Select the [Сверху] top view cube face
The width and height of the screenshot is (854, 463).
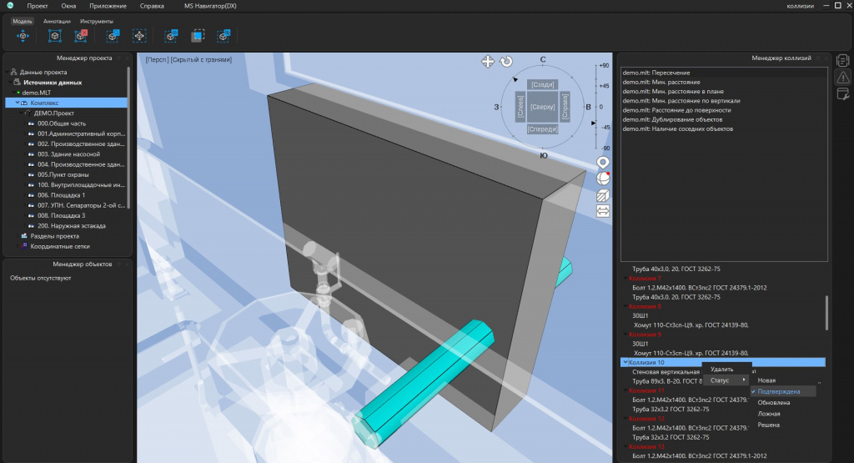coord(543,107)
